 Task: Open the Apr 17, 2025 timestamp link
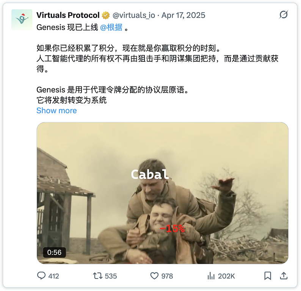pos(183,15)
